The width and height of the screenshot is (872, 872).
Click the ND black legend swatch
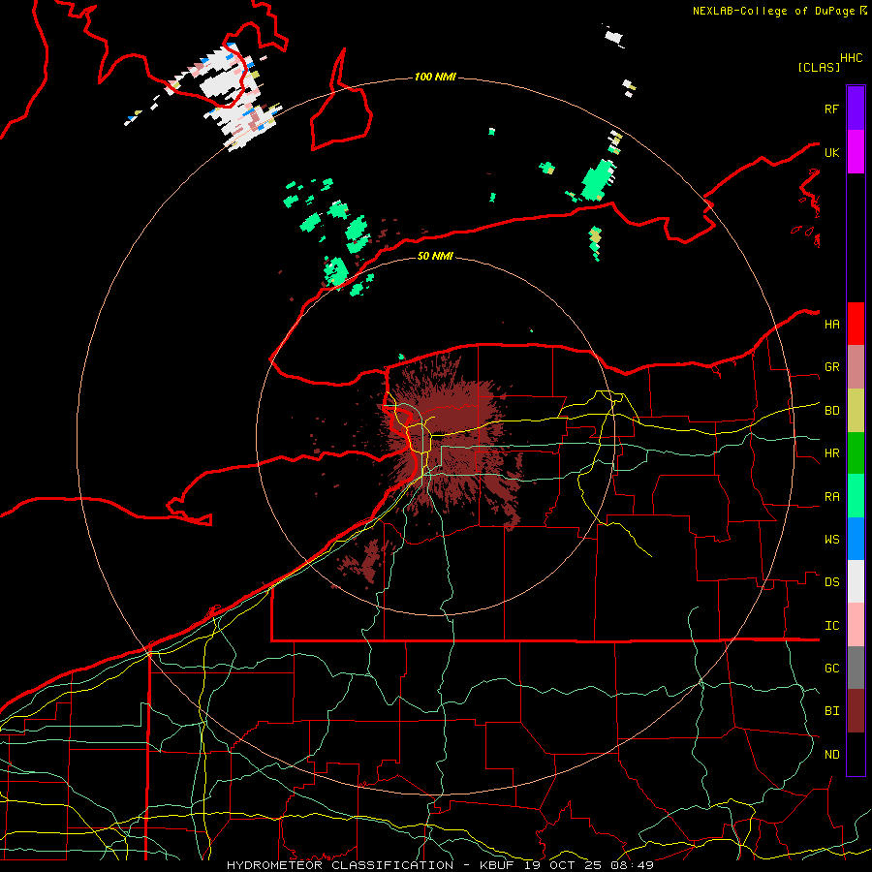(x=856, y=754)
